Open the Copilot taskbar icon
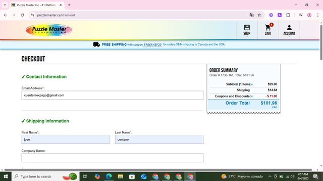 97,176
